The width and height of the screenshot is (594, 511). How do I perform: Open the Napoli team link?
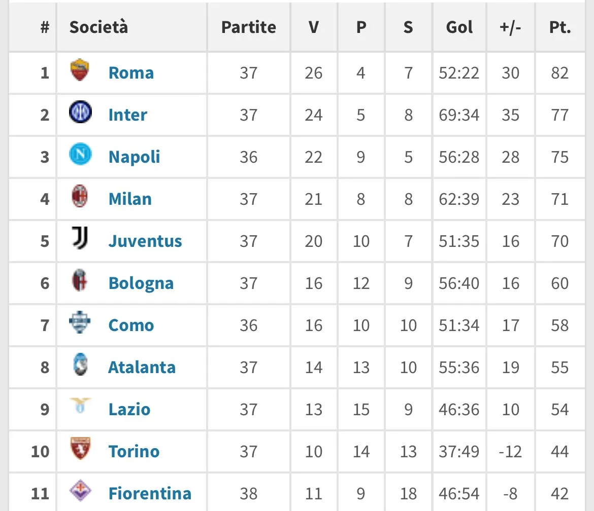coord(135,157)
